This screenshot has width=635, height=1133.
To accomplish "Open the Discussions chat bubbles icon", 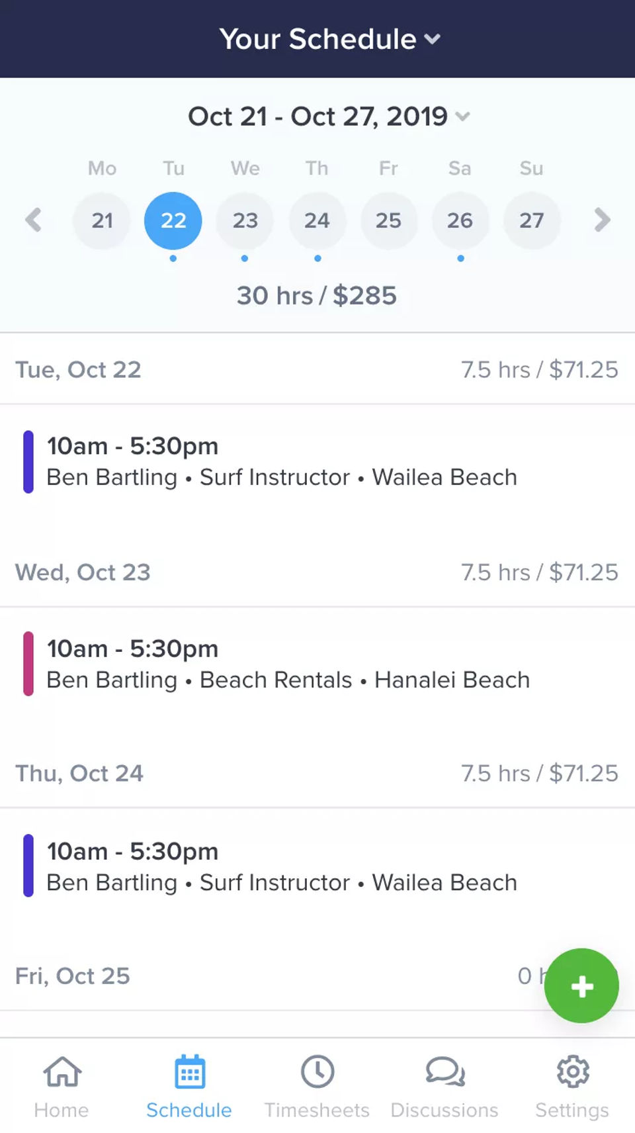I will tap(445, 1072).
